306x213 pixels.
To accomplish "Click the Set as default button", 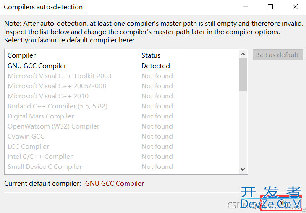I will (x=278, y=55).
